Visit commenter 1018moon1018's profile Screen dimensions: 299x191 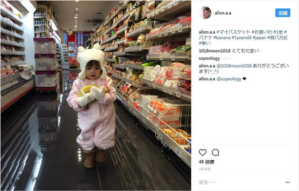tap(214, 51)
